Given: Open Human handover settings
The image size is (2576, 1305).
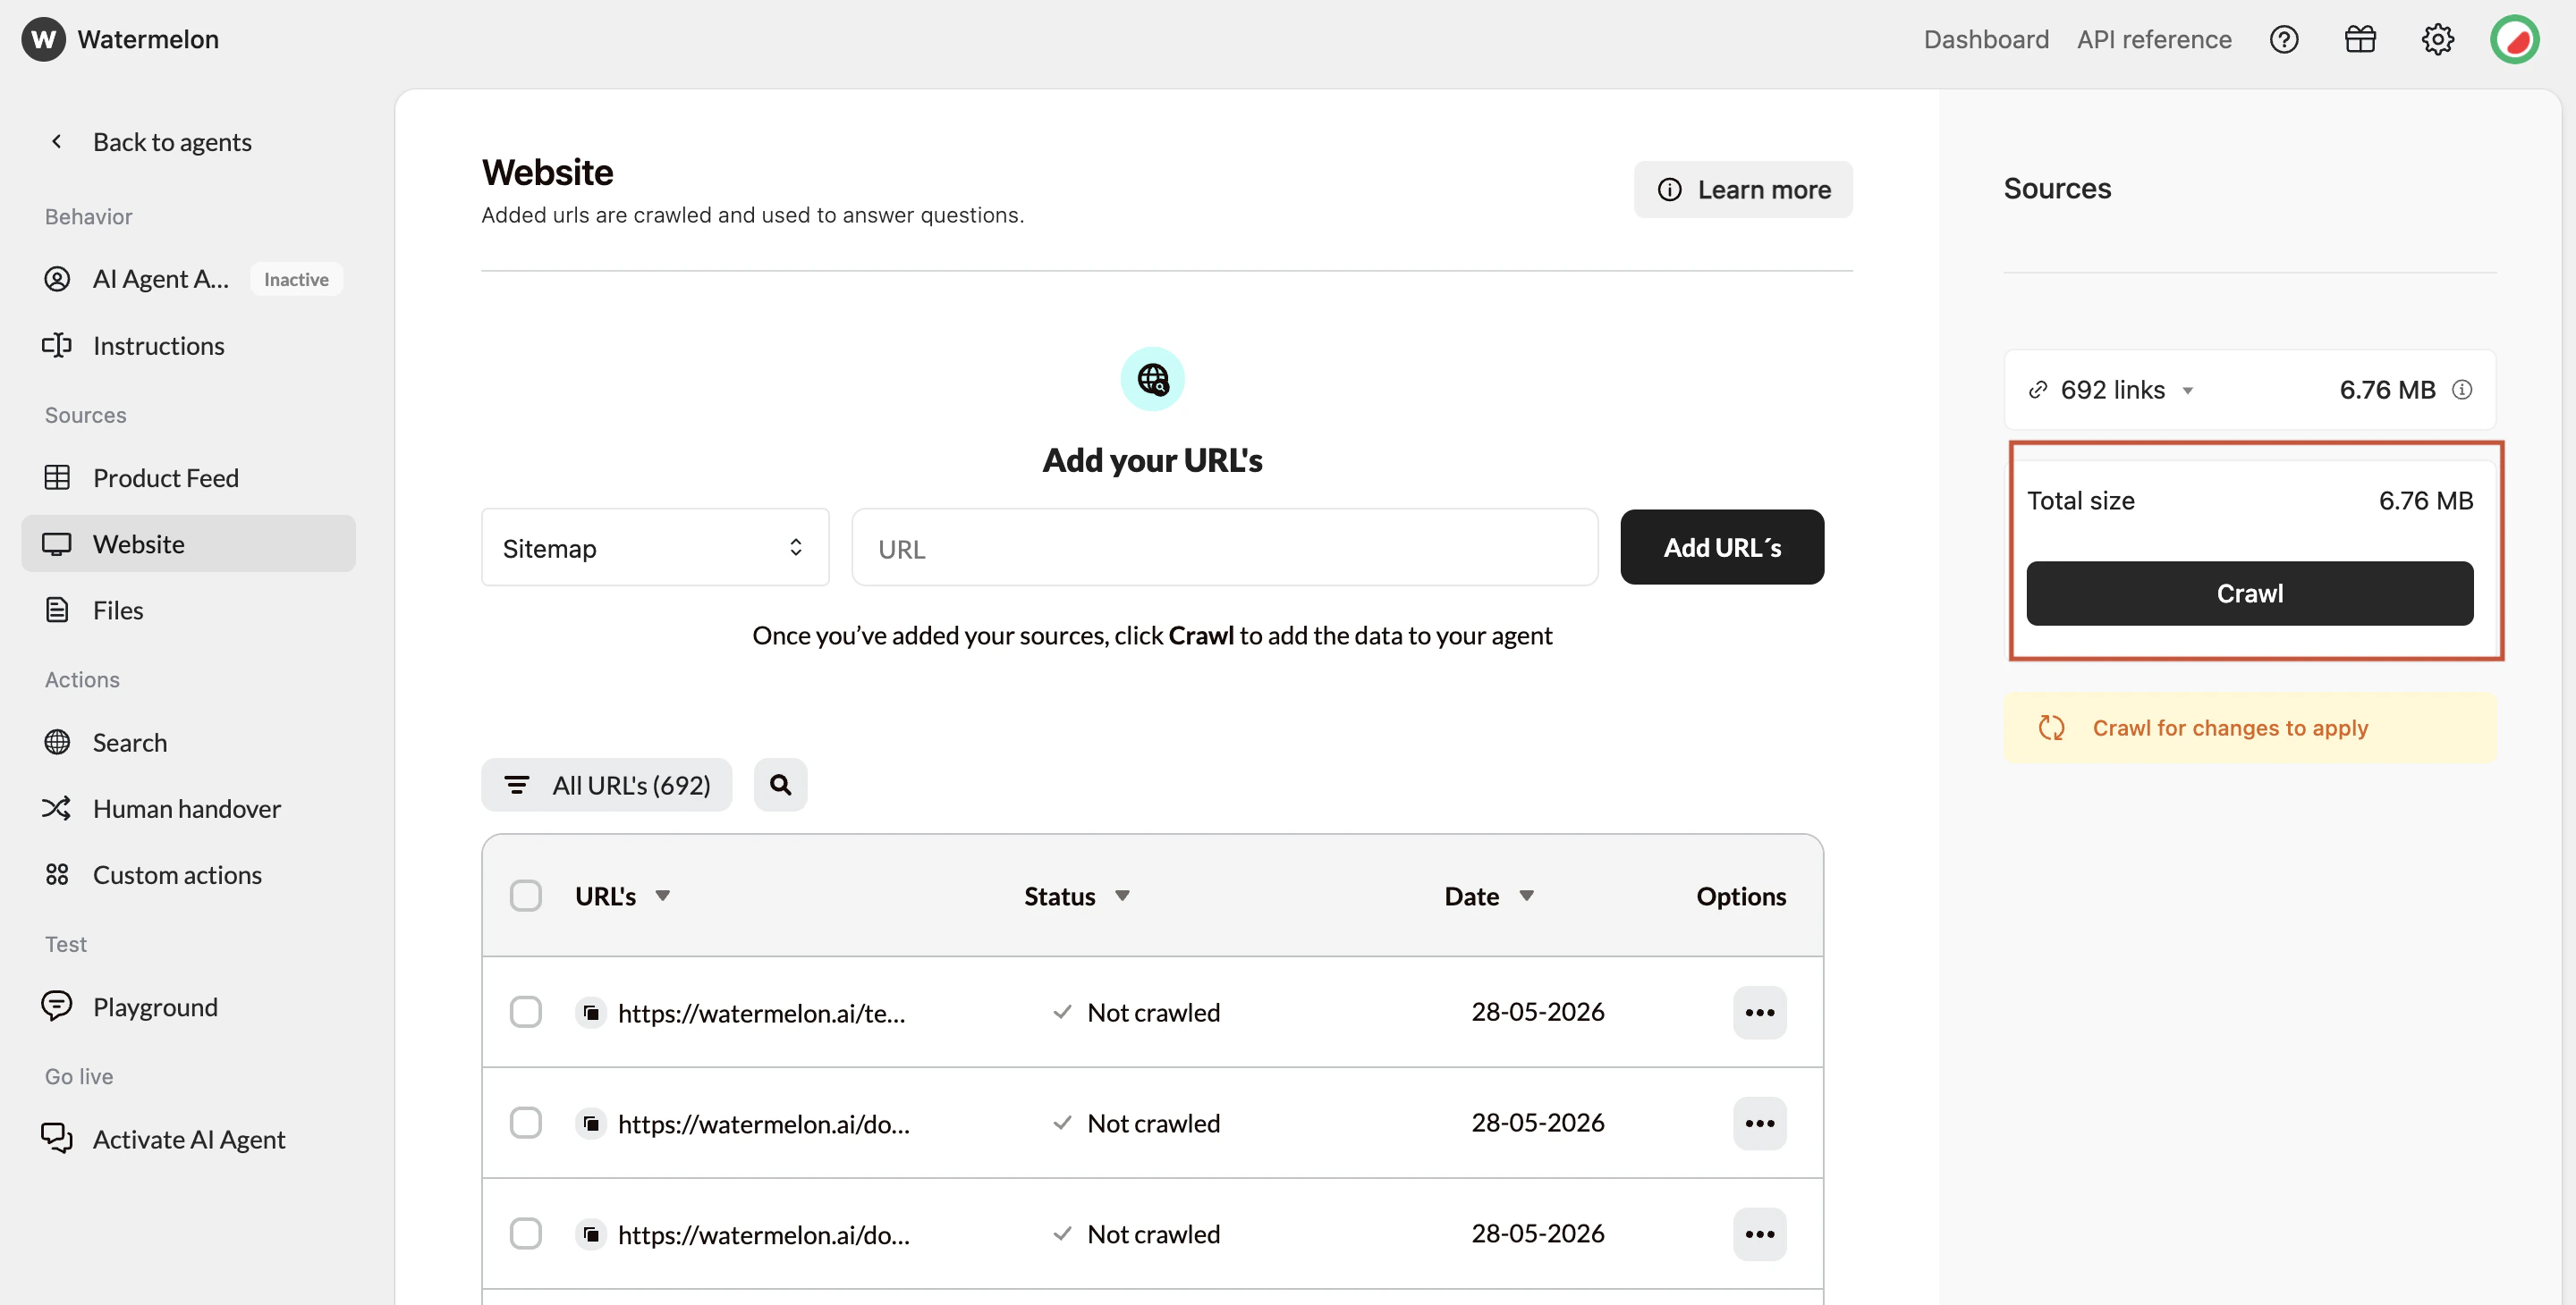Looking at the screenshot, I should click(188, 808).
